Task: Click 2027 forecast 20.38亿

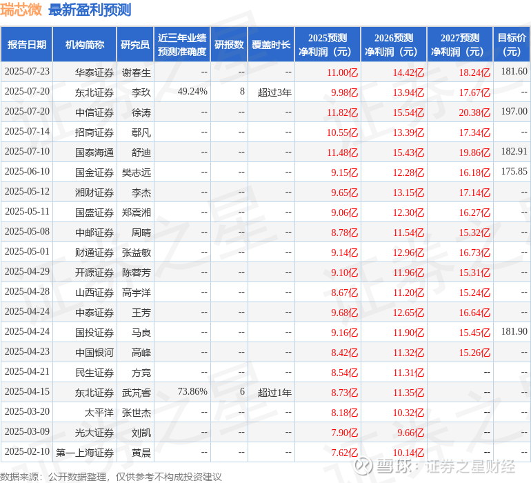Action: click(474, 112)
